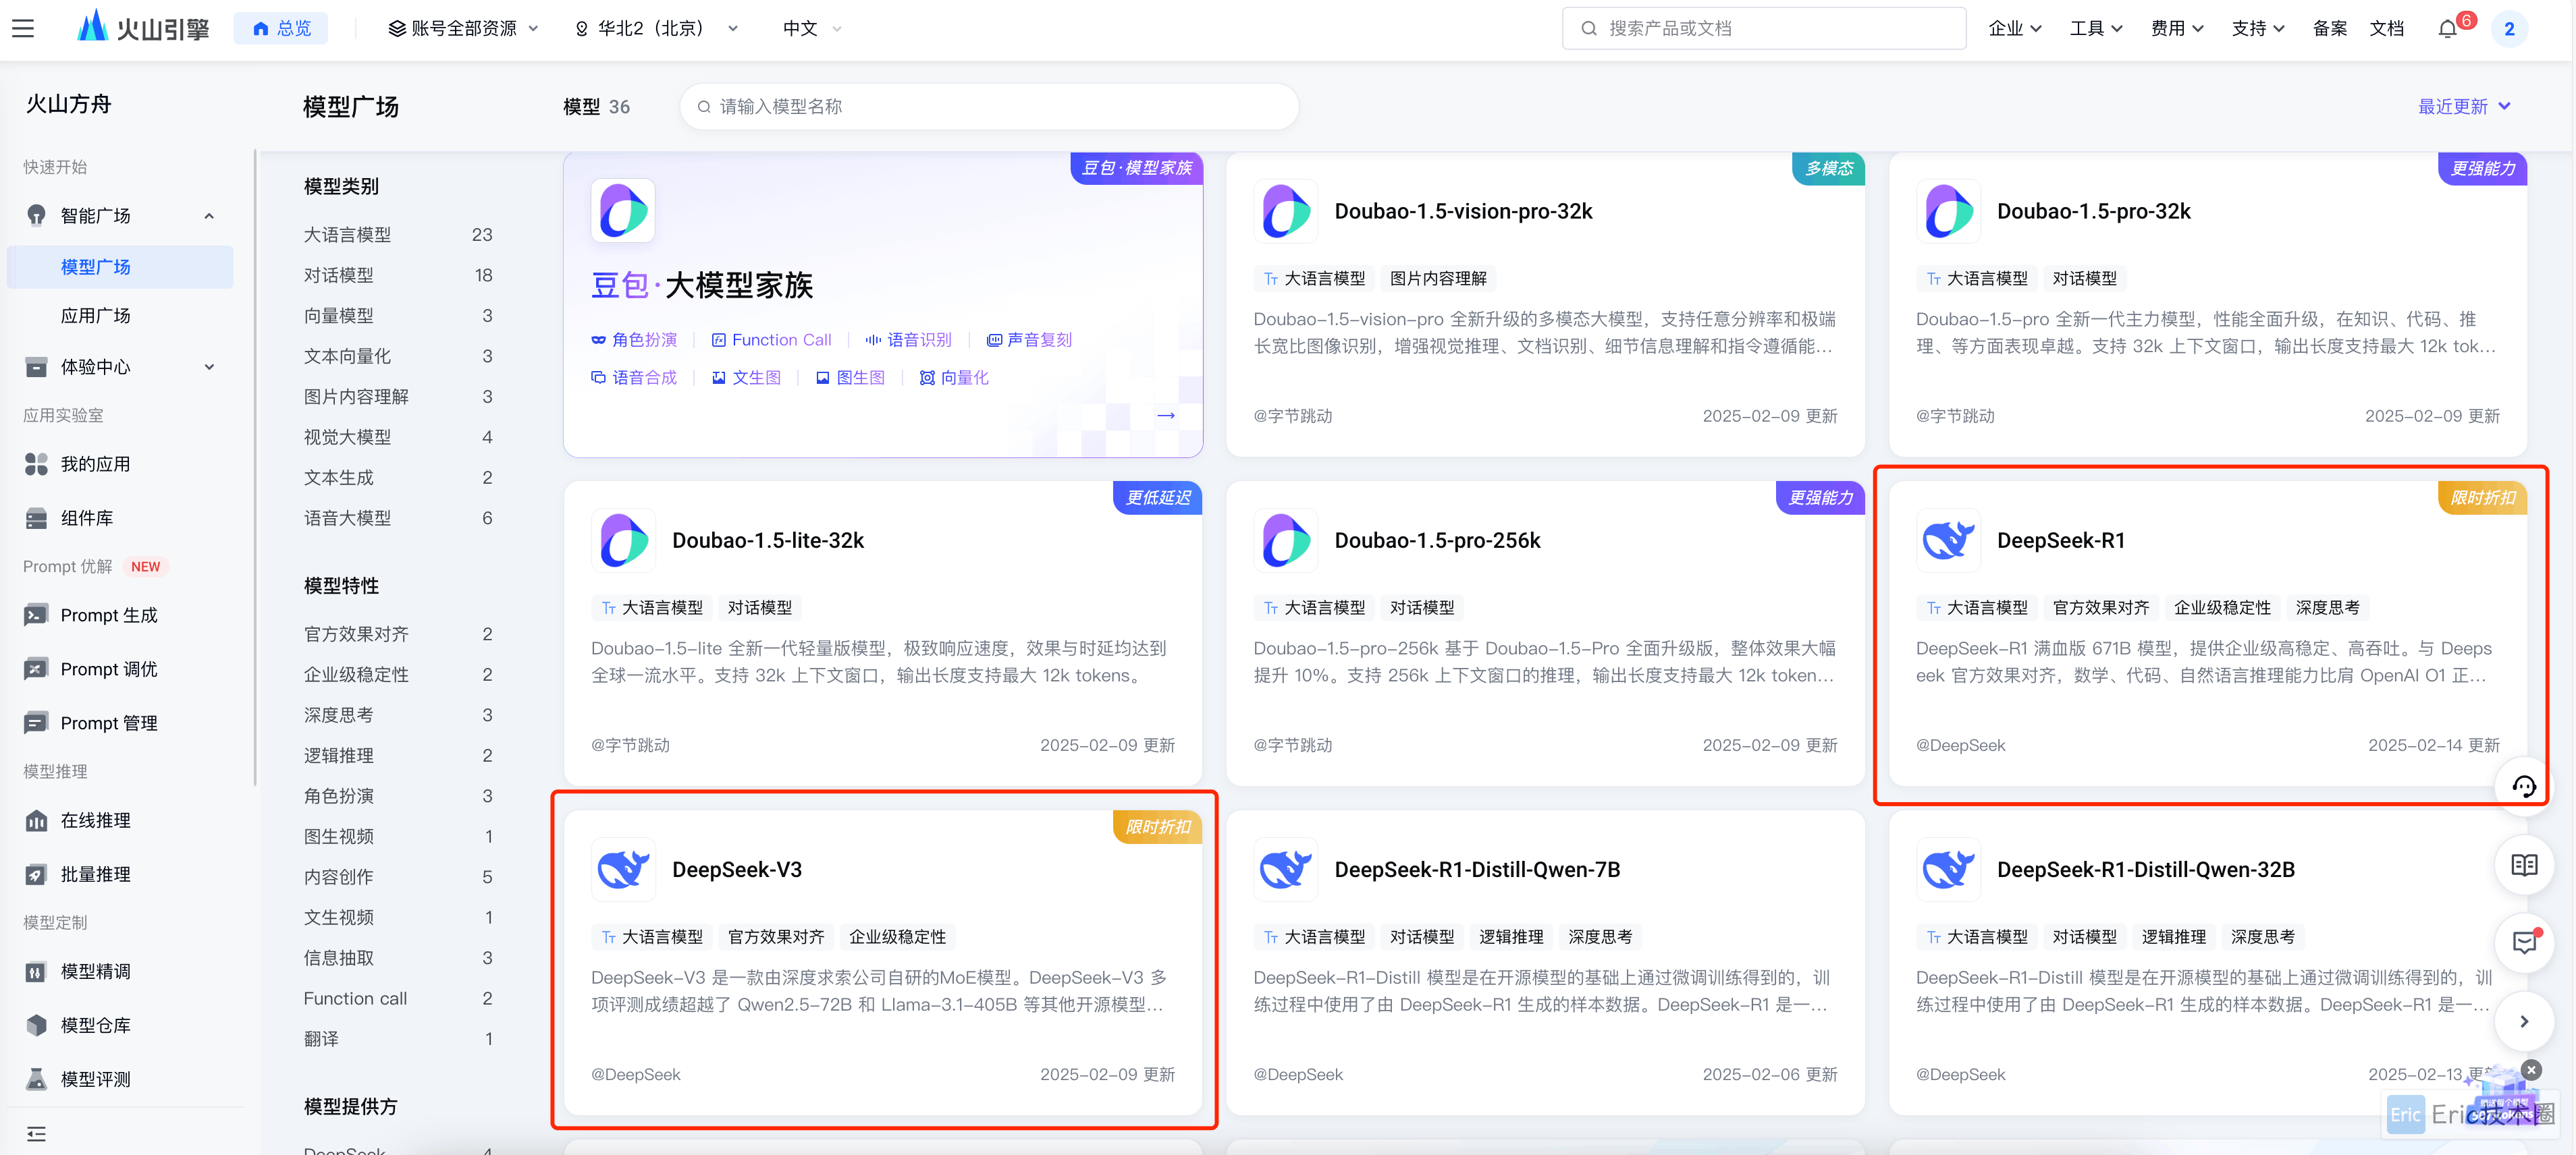Image resolution: width=2576 pixels, height=1155 pixels.
Task: Open the 华北2（北京）region dropdown
Action: pos(656,29)
